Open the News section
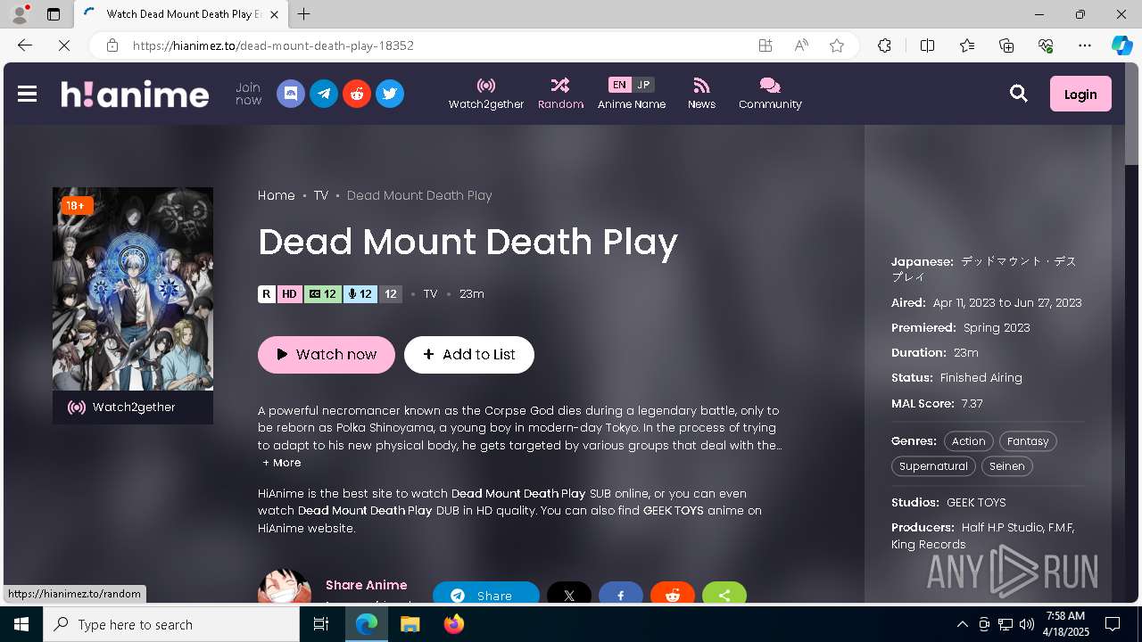The height and width of the screenshot is (642, 1142). [701, 94]
